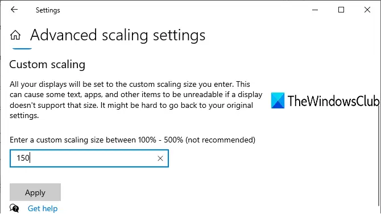The image size is (381, 214).
Task: Click the Settings title in the title bar
Action: [x=48, y=10]
